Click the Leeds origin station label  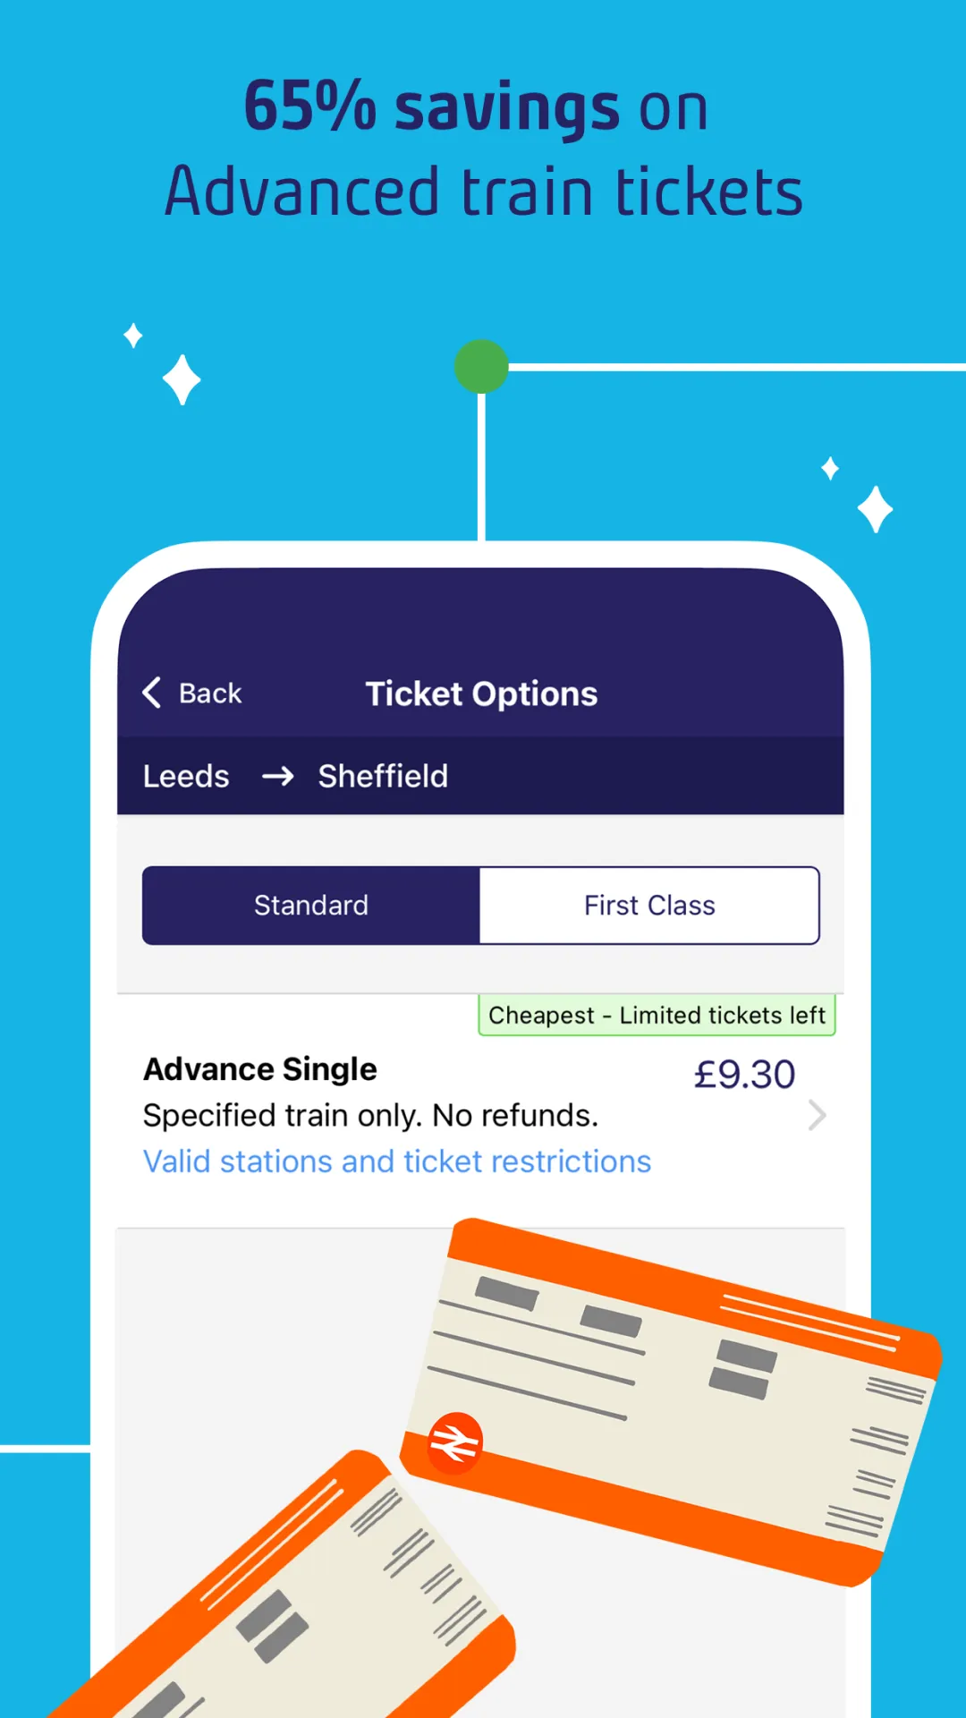[186, 777]
